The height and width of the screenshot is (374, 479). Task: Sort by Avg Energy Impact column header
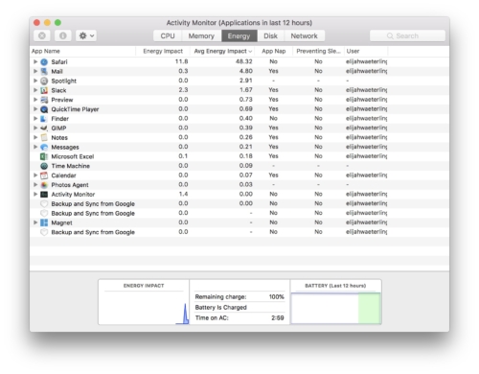click(x=223, y=51)
